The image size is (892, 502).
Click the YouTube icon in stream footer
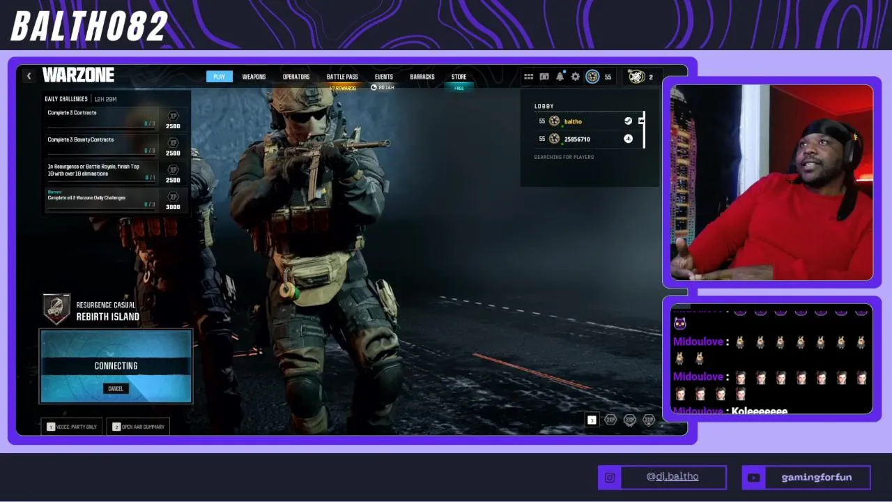pos(753,478)
